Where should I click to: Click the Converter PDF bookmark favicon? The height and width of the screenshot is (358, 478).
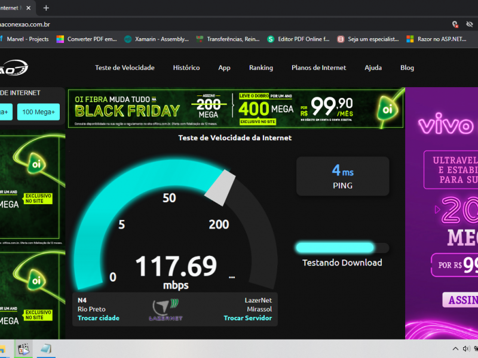60,39
